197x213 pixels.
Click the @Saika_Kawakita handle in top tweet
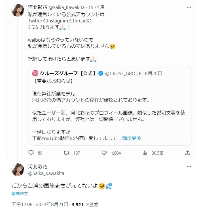(67, 7)
